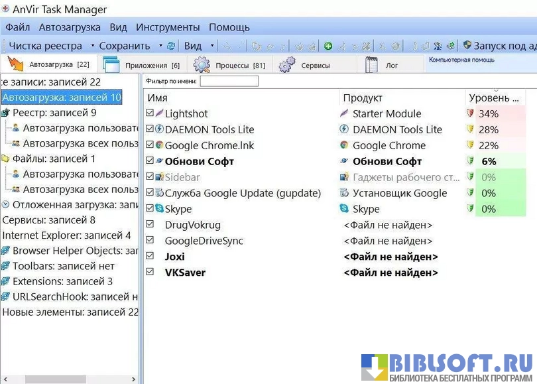537x384 pixels.
Task: Click the red shield next to 34%
Action: click(471, 113)
